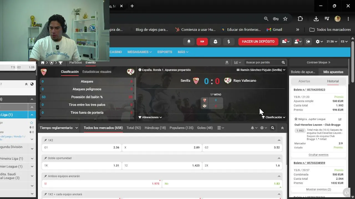Pin the Ambos equipos anotarán market
The width and height of the screenshot is (355, 199).
point(45,176)
